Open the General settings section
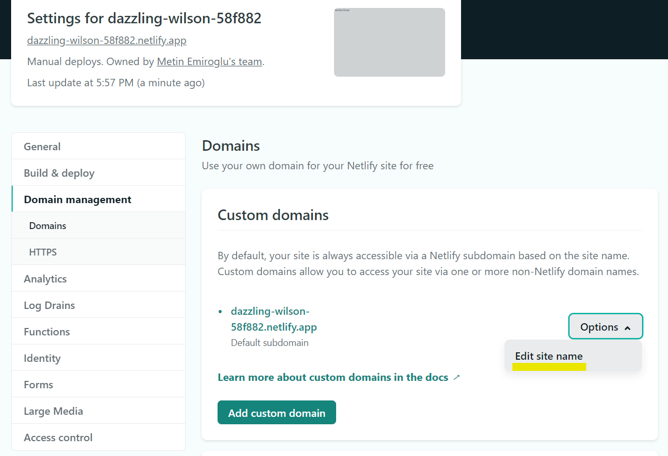Viewport: 668px width, 456px height. coord(98,146)
